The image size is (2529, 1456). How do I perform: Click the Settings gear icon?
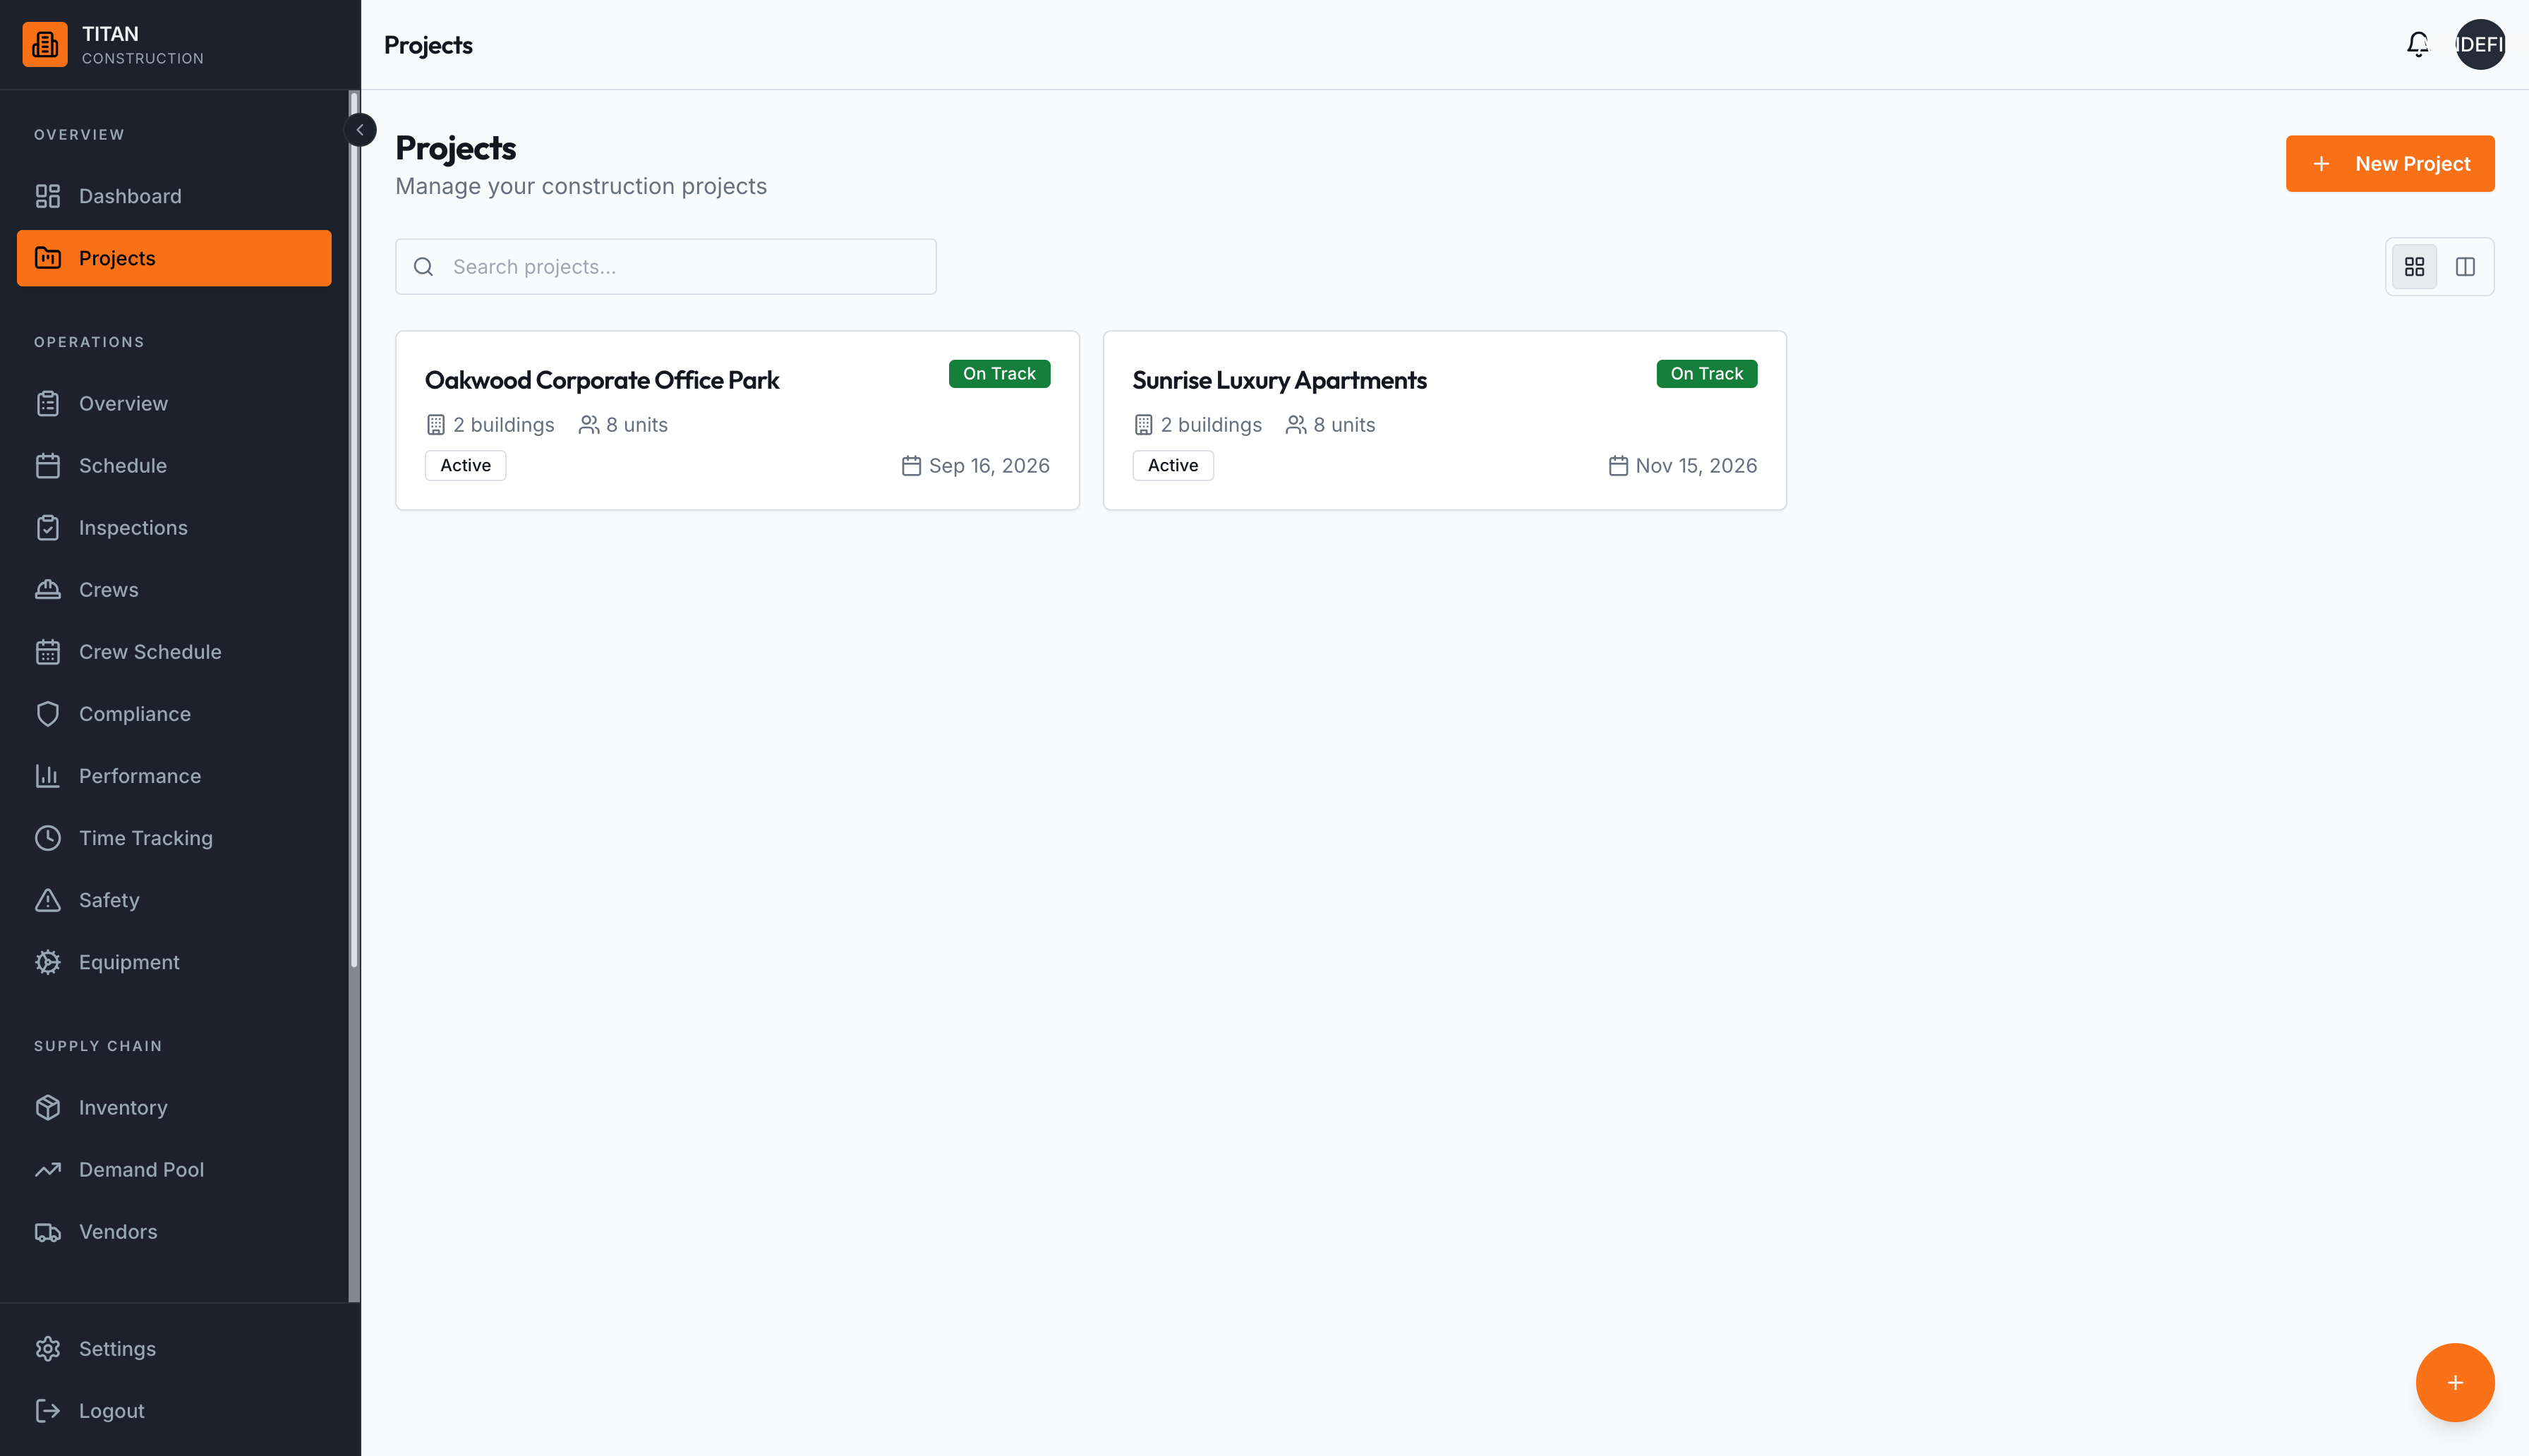(48, 1348)
